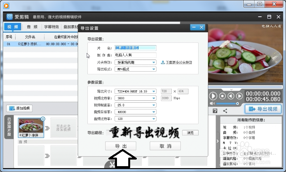286x172 pixels.
Task: Close the 导出设置 dialog
Action: pyautogui.click(x=202, y=27)
